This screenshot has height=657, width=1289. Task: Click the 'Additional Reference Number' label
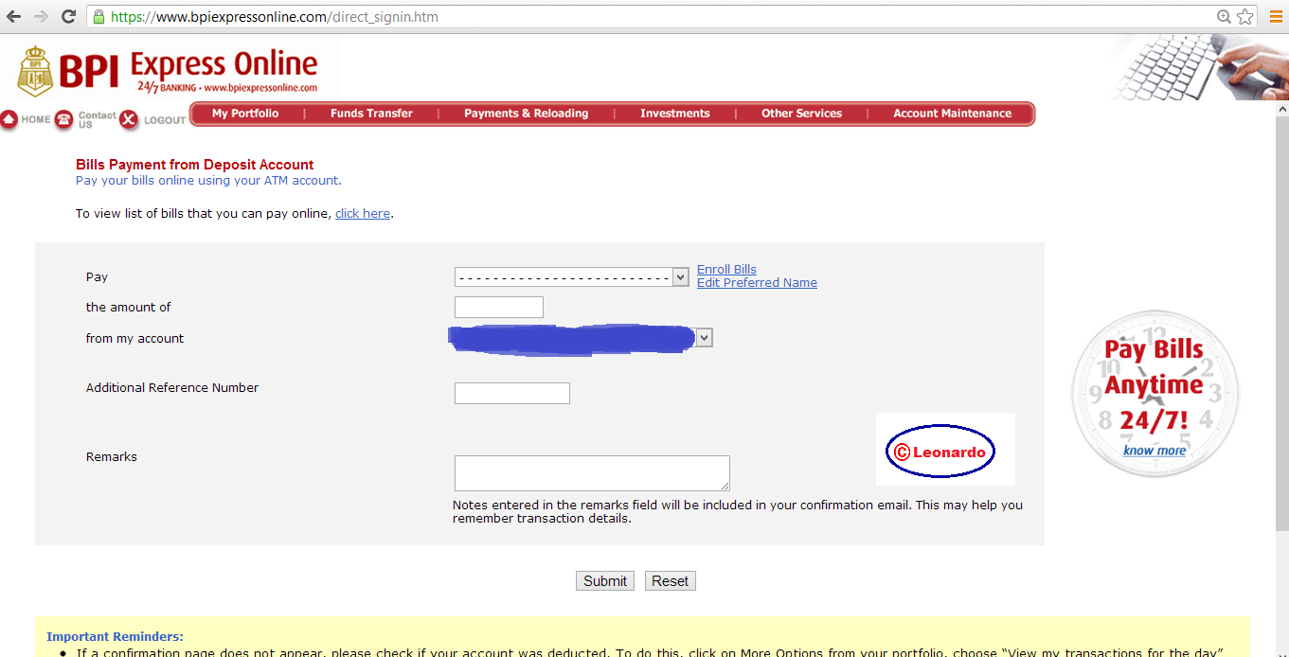coord(172,387)
